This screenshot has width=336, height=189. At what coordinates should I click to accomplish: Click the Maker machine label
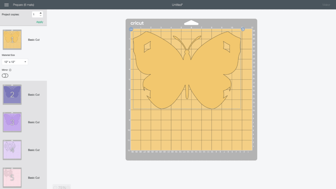326,5
